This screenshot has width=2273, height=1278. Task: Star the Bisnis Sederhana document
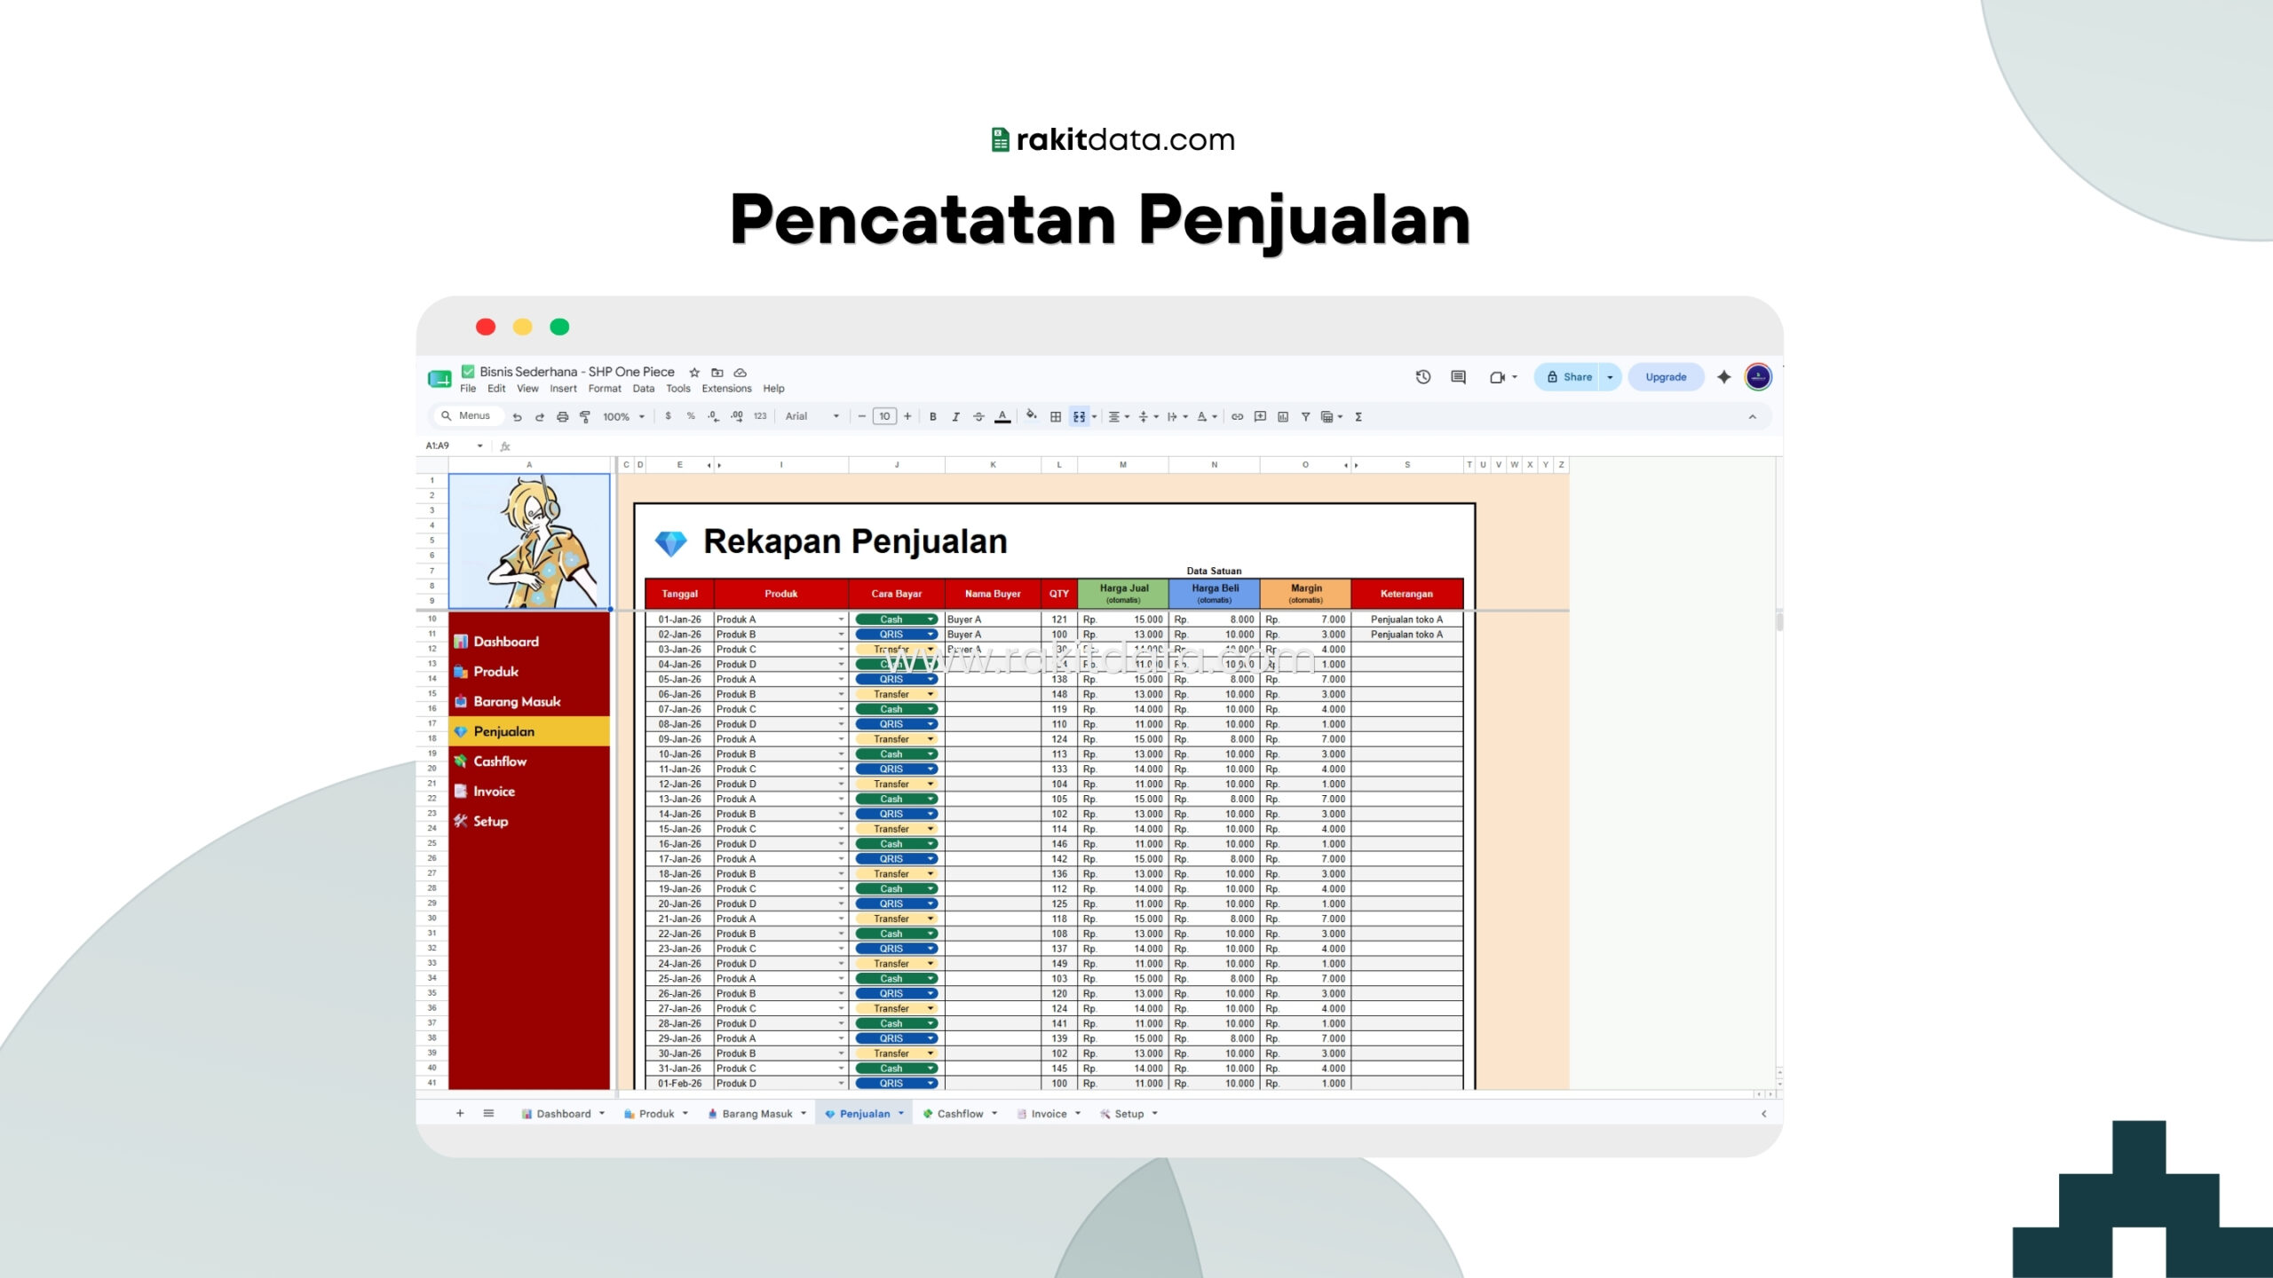[x=694, y=373]
